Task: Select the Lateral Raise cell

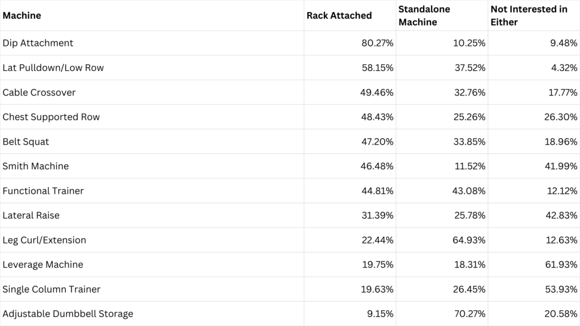Action: [31, 216]
